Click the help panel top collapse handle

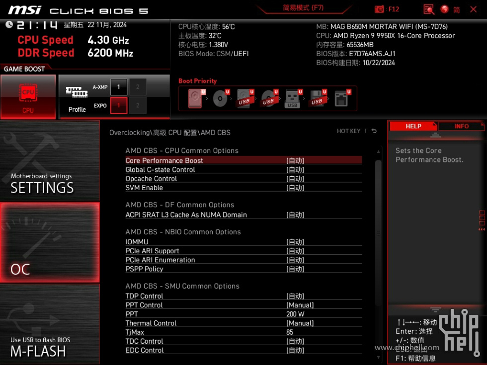point(435,135)
